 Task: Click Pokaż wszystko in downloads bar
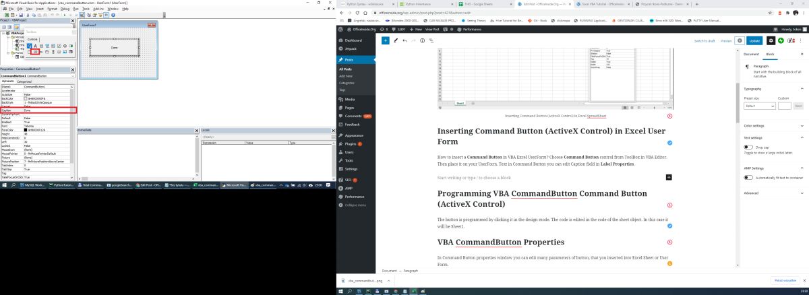click(785, 280)
